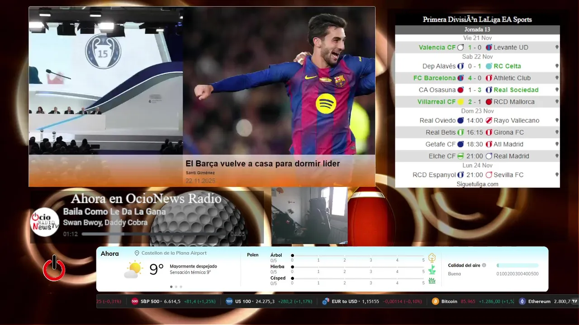Click the Bitcoin price 85.965
579x325 pixels.
(468, 302)
